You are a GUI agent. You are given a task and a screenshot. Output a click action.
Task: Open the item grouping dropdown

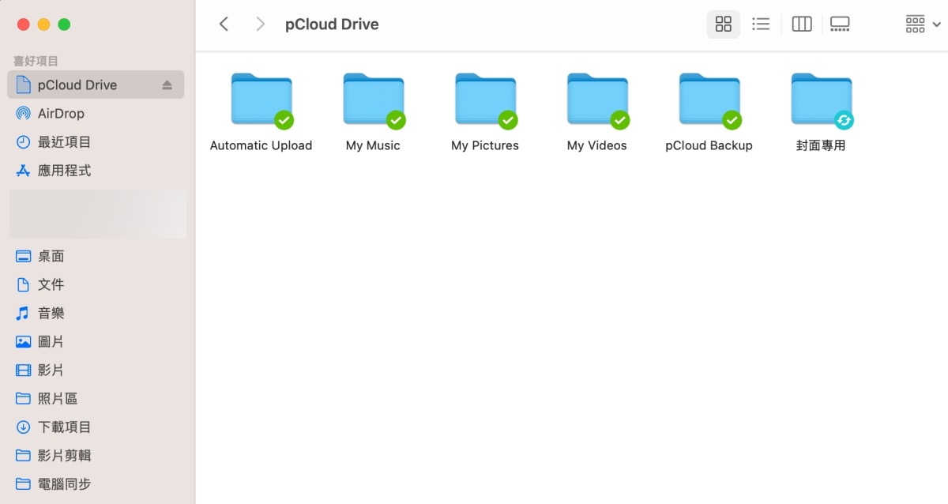point(923,24)
